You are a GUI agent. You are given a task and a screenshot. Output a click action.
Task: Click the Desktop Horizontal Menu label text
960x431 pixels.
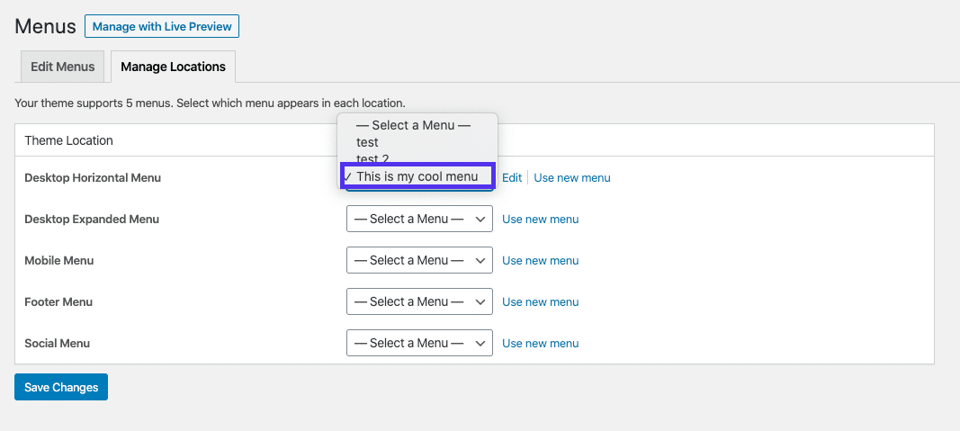(93, 178)
